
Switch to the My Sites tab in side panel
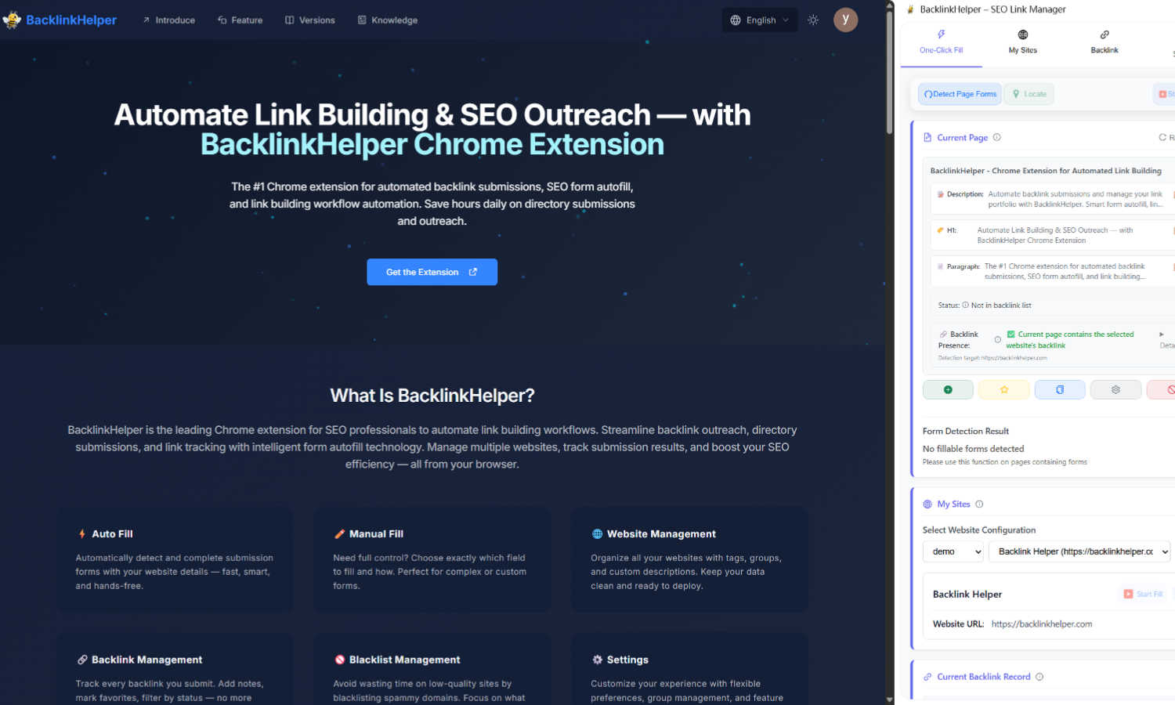point(1022,42)
